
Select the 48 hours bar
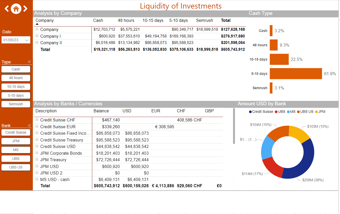274,45
